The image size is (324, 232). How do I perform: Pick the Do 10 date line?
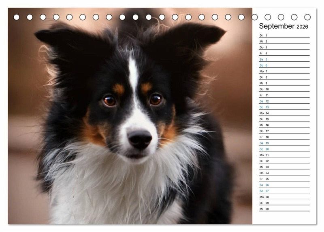284,89
